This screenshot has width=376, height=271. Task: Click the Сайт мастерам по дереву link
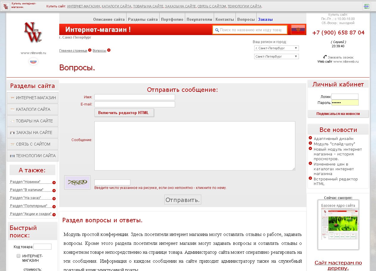338,265
